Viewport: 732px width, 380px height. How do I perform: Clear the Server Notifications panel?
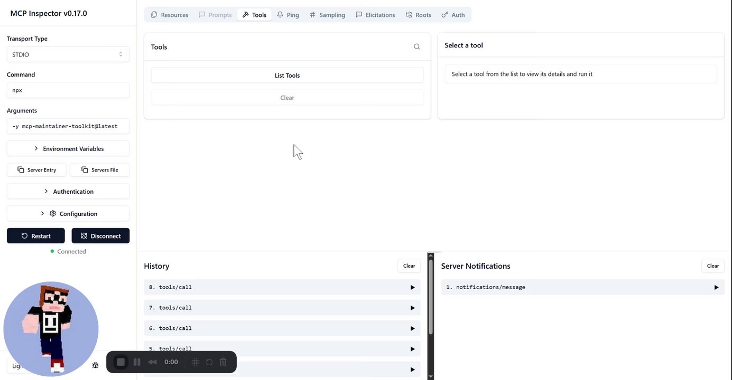tap(713, 266)
